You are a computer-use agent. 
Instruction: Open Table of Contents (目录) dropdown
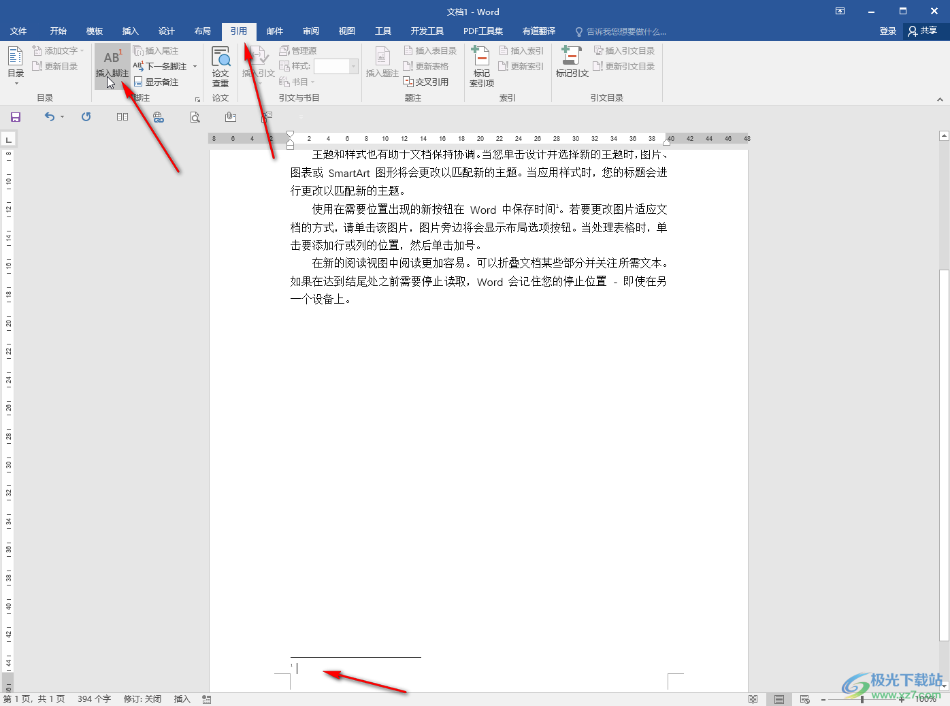point(16,65)
